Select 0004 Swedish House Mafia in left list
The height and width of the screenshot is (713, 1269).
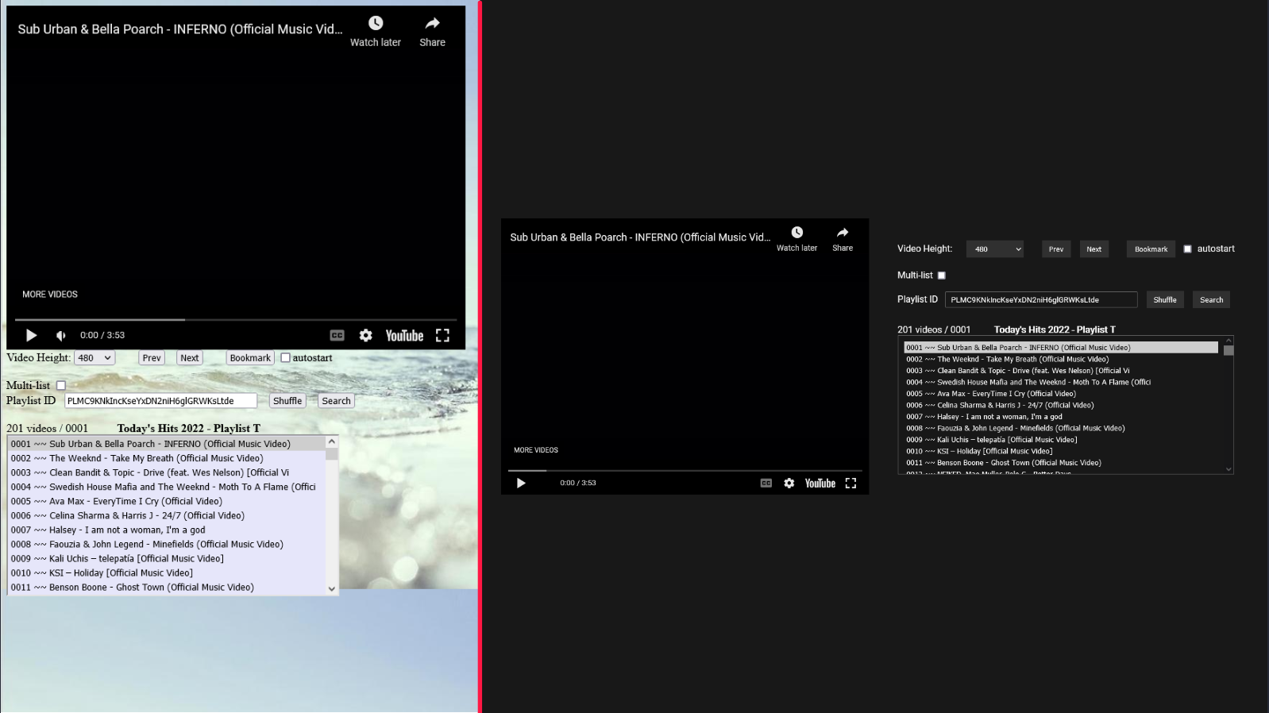point(167,487)
